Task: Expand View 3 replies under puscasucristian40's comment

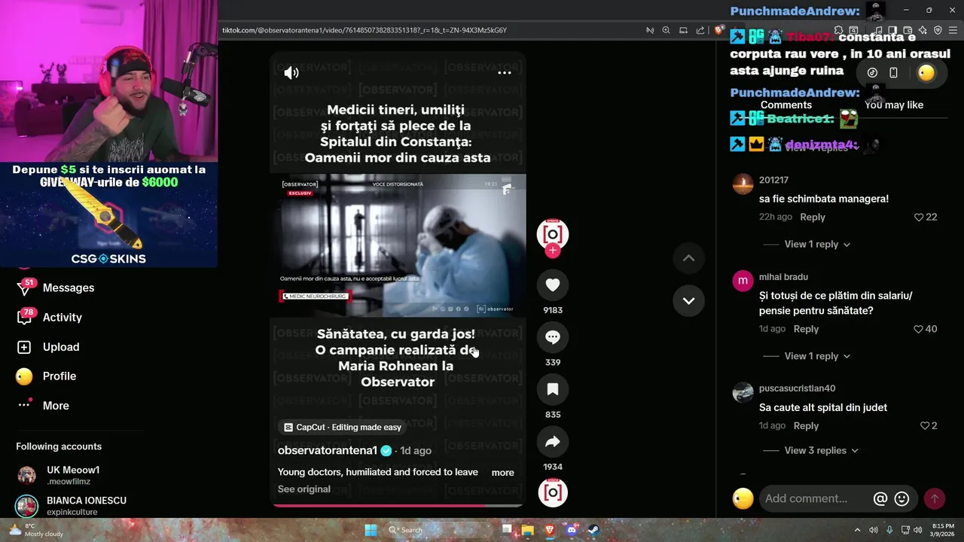Action: pyautogui.click(x=821, y=450)
